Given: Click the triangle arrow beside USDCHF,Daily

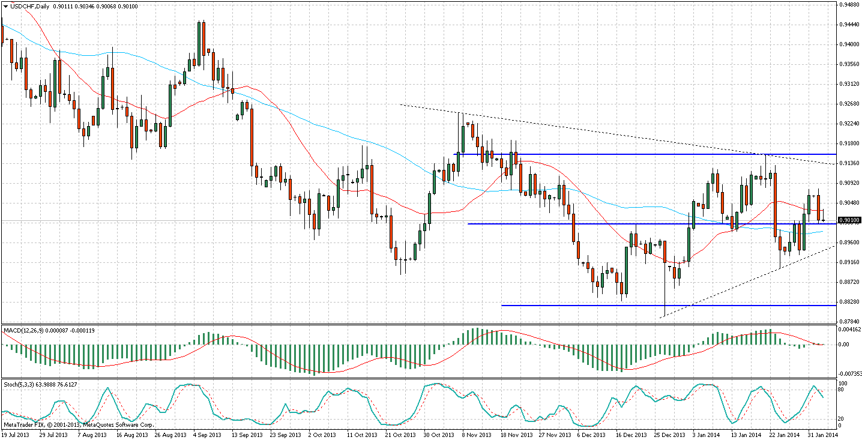Looking at the screenshot, I should point(5,6).
